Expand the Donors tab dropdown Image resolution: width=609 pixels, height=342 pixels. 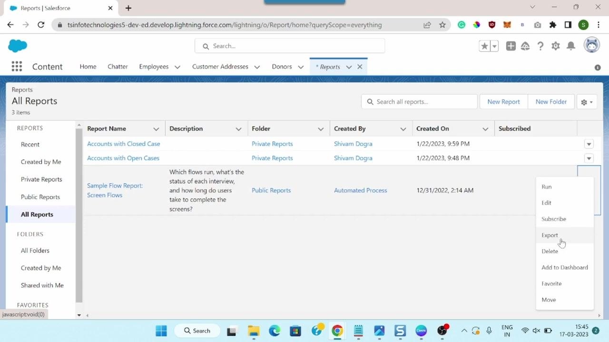pyautogui.click(x=301, y=67)
